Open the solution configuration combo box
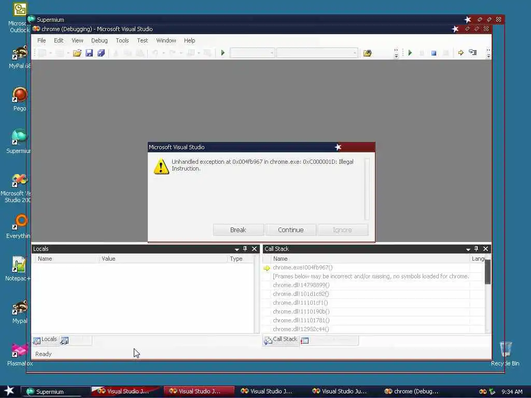 point(252,53)
